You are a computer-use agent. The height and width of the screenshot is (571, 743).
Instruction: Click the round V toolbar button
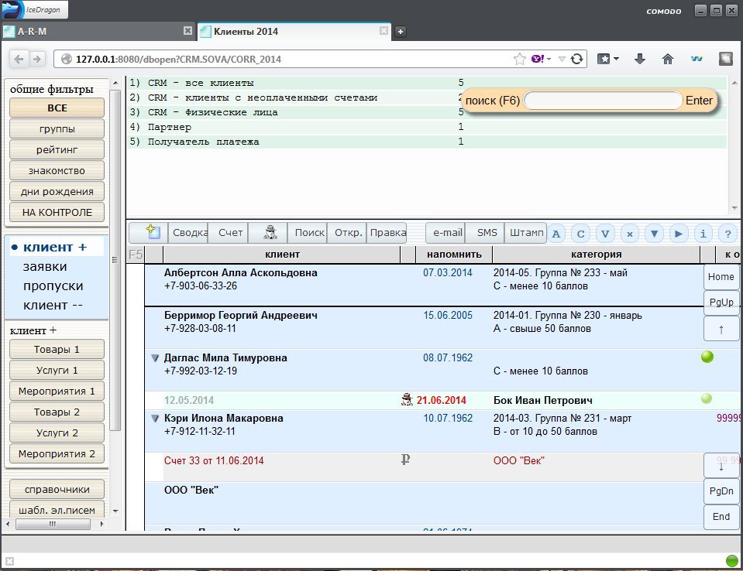coord(605,234)
